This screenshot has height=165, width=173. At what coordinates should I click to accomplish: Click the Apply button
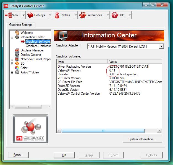click(89, 155)
